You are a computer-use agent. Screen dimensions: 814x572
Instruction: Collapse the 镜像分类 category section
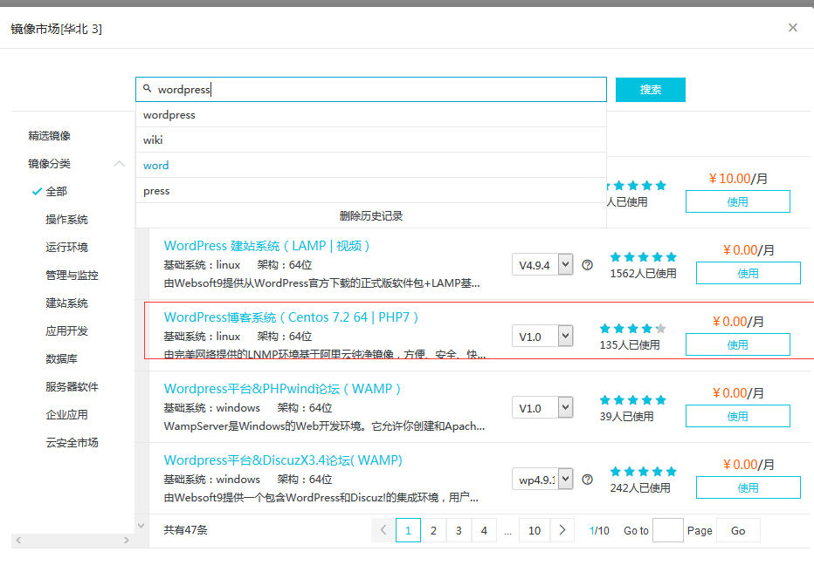tap(119, 164)
